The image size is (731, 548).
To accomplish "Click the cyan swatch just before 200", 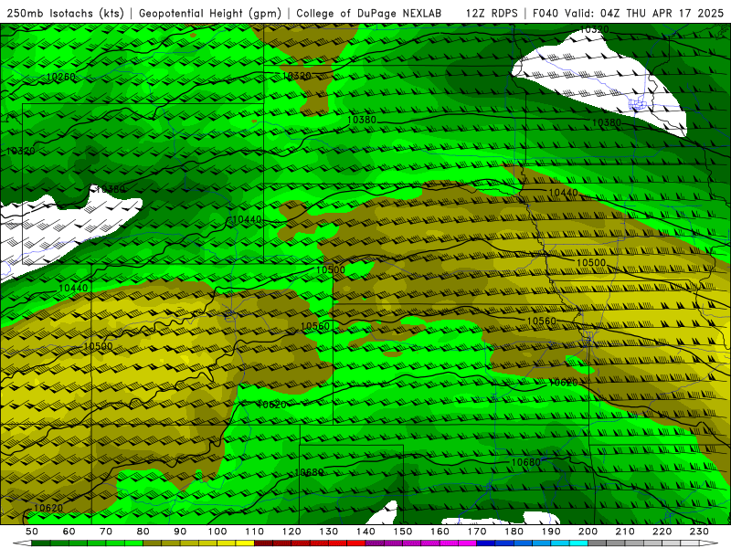I will (x=578, y=543).
